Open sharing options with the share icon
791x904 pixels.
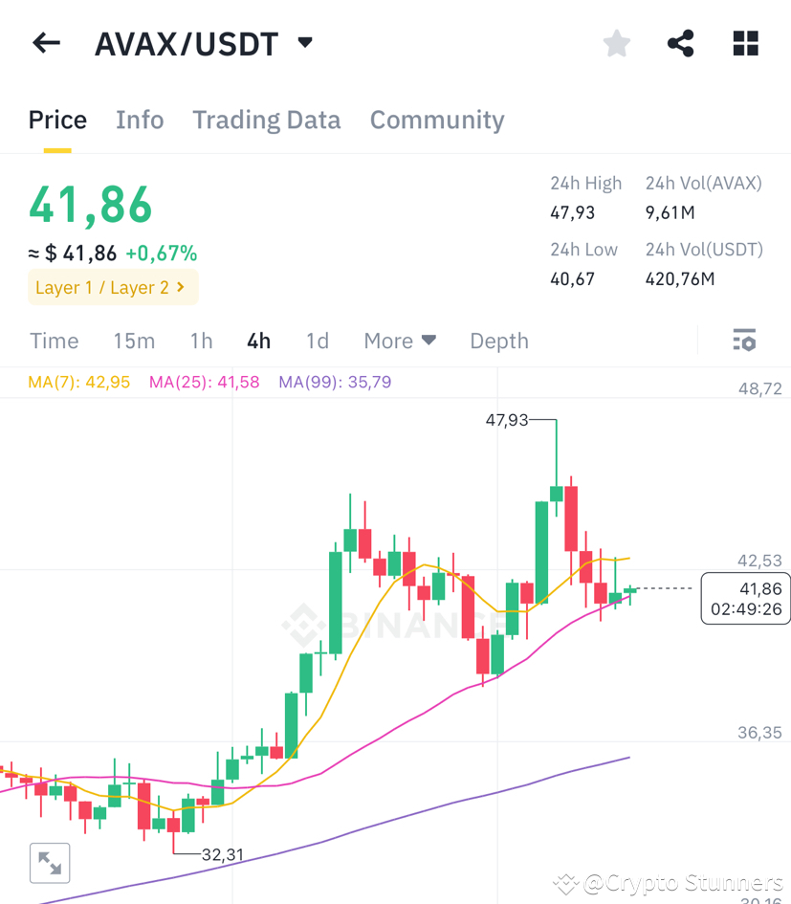click(x=680, y=42)
